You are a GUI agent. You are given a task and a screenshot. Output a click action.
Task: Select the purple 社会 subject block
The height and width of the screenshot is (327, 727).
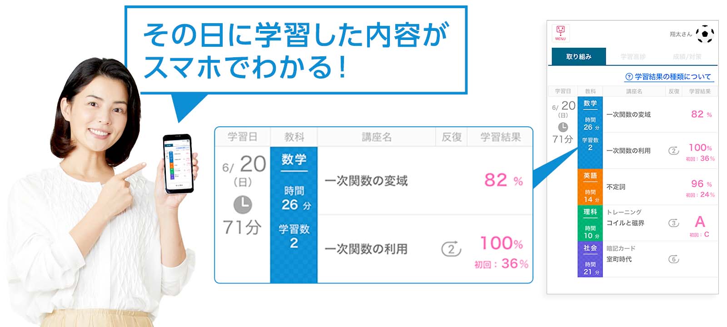coord(590,259)
